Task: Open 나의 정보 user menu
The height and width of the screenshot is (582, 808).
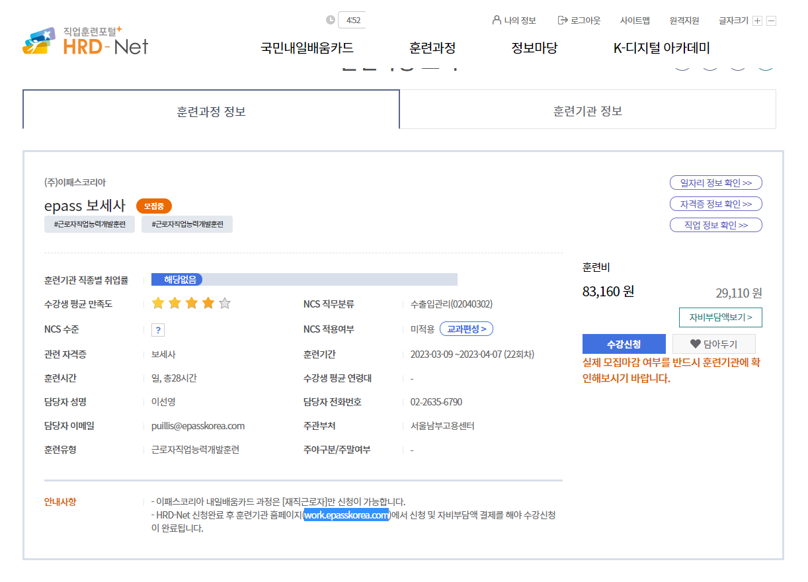Action: (x=514, y=21)
